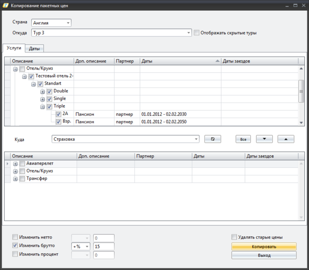309x270 pixels.
Task: Click the down arrow button
Action: coord(264,139)
